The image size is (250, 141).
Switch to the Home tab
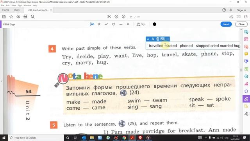(6, 10)
